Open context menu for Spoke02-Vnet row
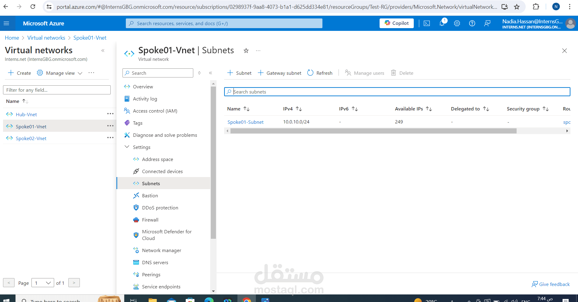578x302 pixels. [110, 138]
